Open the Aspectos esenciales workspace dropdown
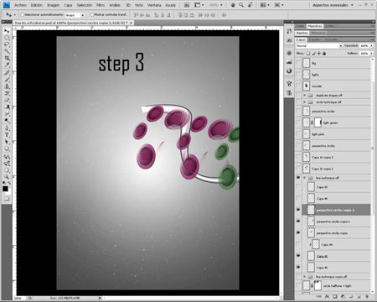Viewport: 377px width, 302px height. [x=333, y=5]
